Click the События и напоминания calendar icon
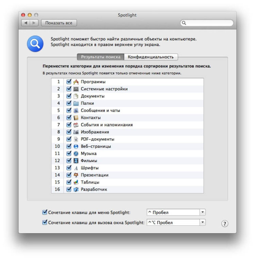Screen dimensions: 255x259 (x=76, y=125)
